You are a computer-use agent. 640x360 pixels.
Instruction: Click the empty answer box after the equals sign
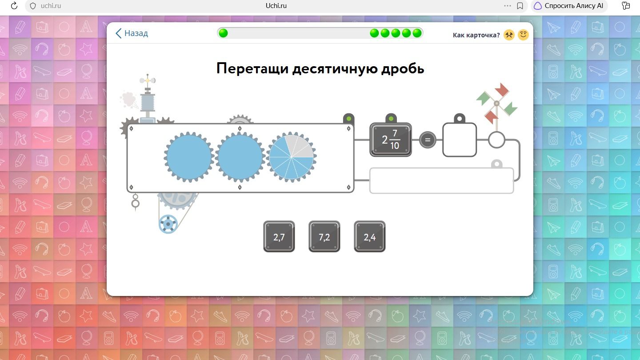tap(460, 140)
